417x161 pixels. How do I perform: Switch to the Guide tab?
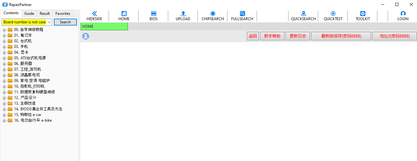tap(29, 14)
